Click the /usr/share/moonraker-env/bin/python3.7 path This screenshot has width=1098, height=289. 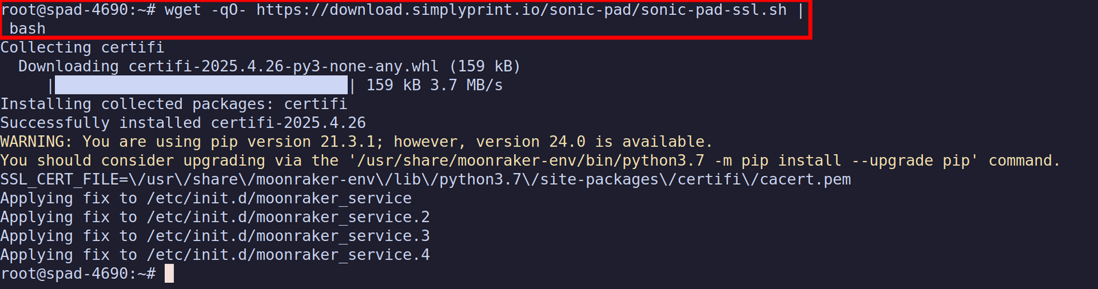[x=530, y=161]
